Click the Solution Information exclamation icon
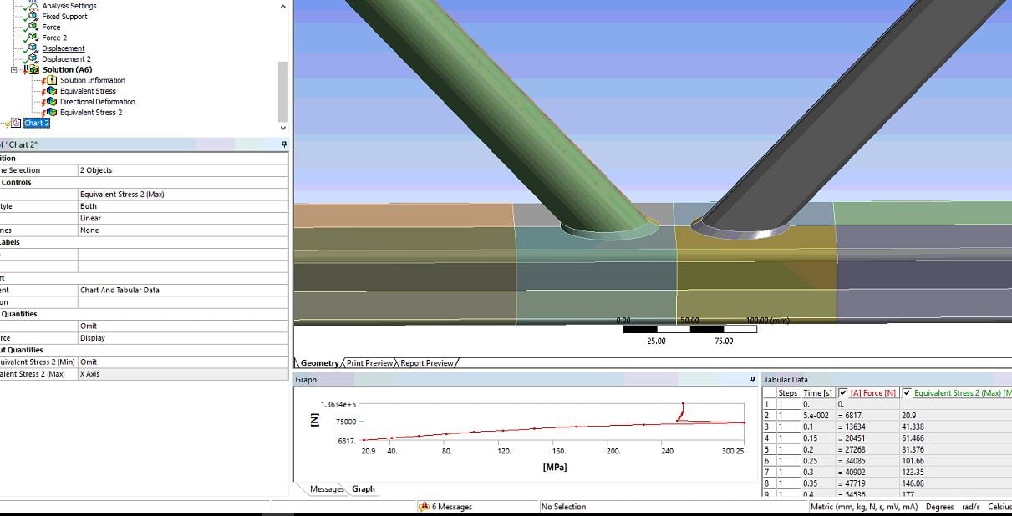1012x516 pixels. click(x=51, y=81)
